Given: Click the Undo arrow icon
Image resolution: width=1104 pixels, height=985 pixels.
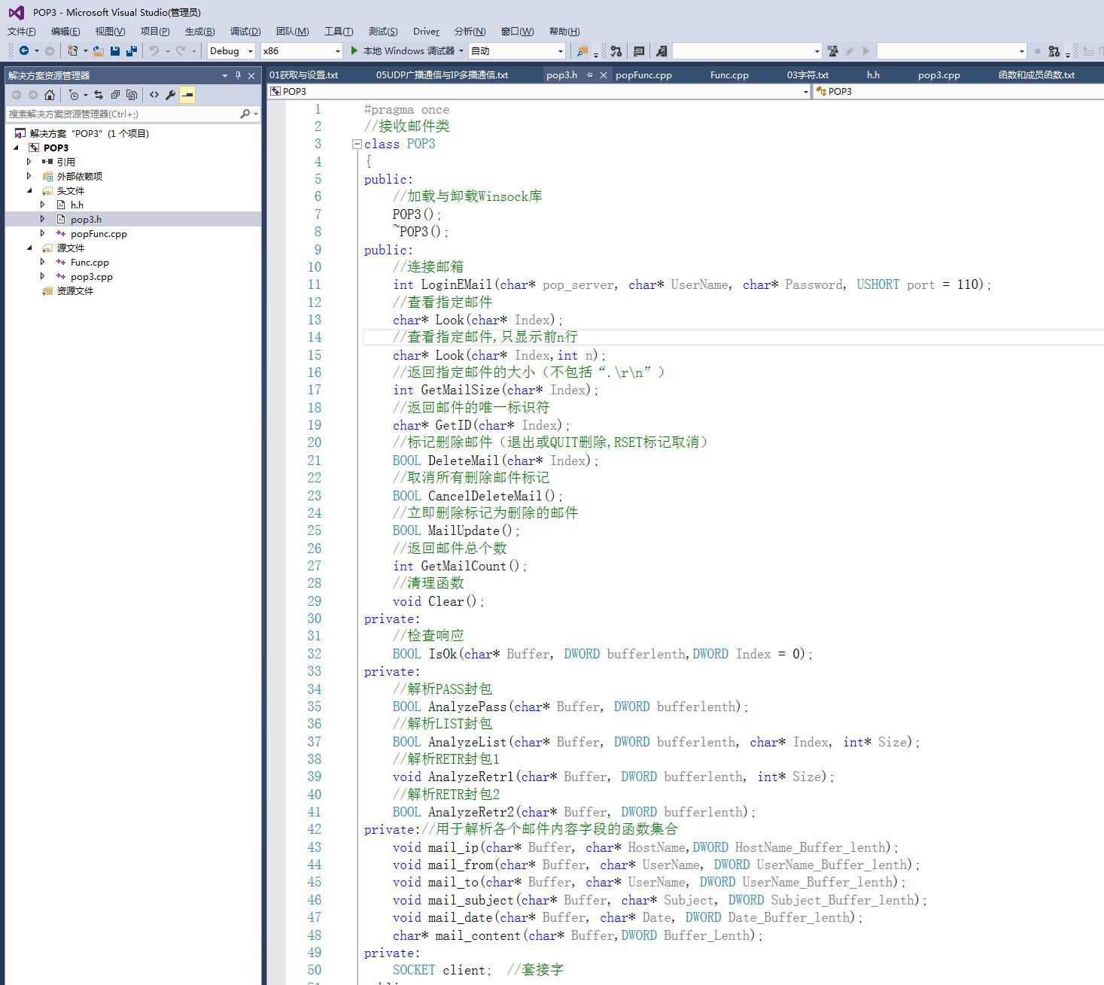Looking at the screenshot, I should (154, 50).
